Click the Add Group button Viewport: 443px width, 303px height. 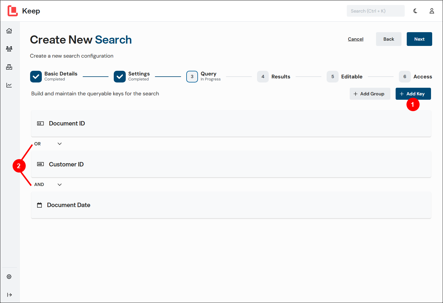point(370,94)
